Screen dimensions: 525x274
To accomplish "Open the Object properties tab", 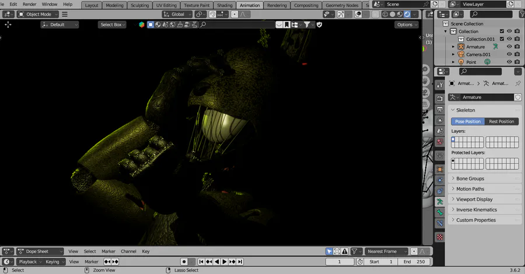I will point(440,169).
